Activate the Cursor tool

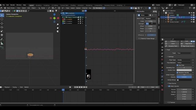(x=2, y=19)
